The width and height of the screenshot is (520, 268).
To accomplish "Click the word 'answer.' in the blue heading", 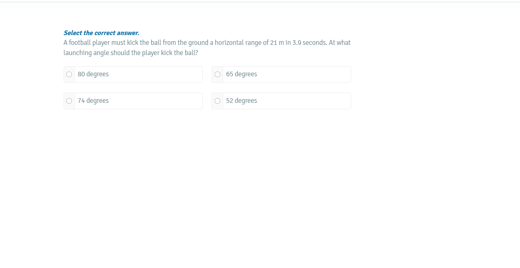I will [128, 33].
